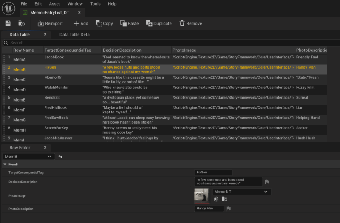Open the MemB row selector dropdown
The image size is (340, 223).
[x=28, y=157]
